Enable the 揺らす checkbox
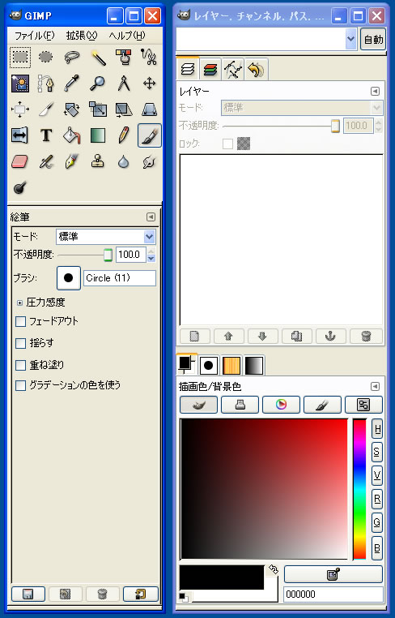This screenshot has height=618, width=395. click(20, 343)
